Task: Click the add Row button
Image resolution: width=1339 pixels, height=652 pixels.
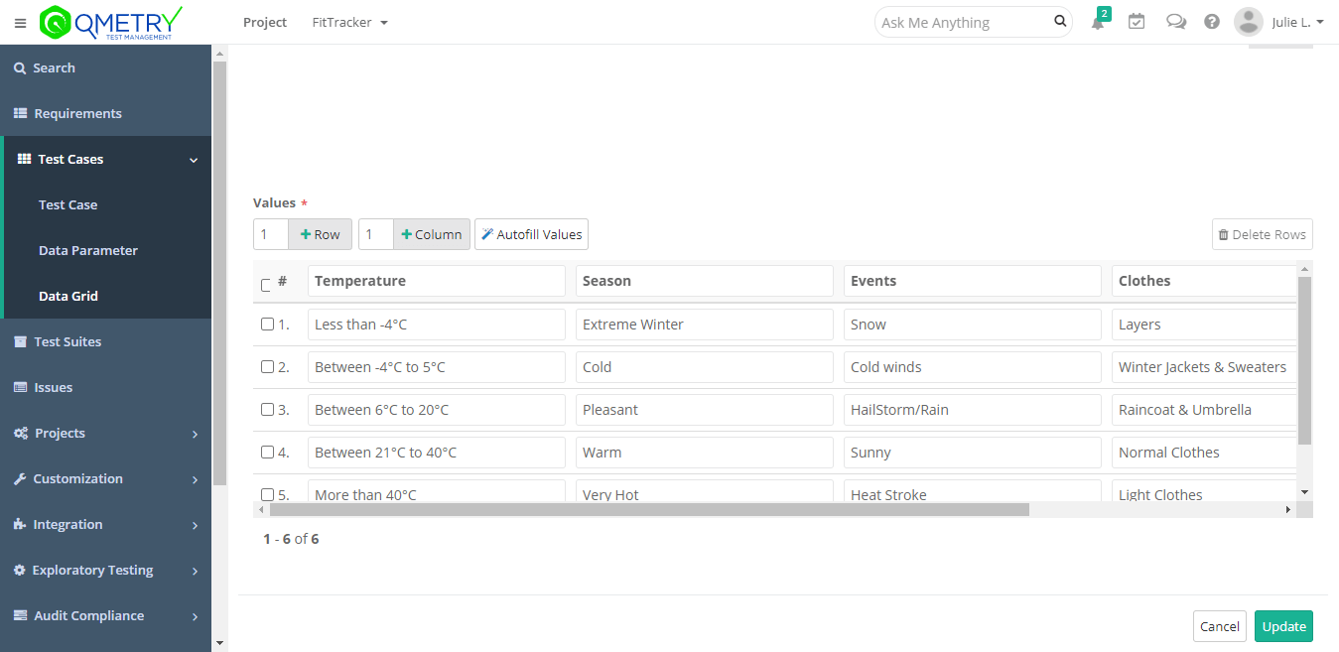Action: [x=320, y=234]
